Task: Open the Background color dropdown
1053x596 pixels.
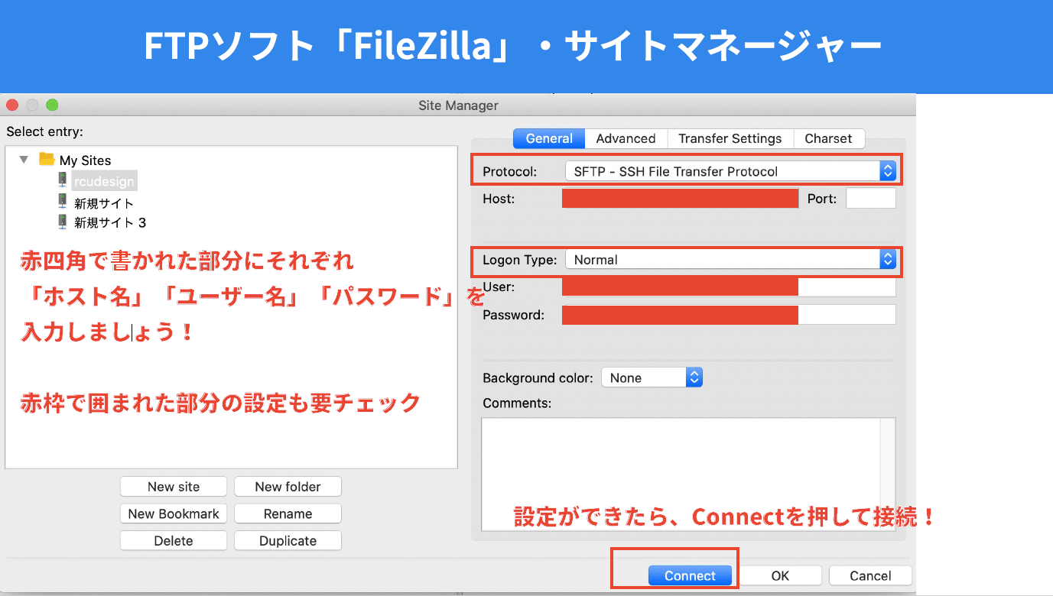Action: pyautogui.click(x=652, y=377)
